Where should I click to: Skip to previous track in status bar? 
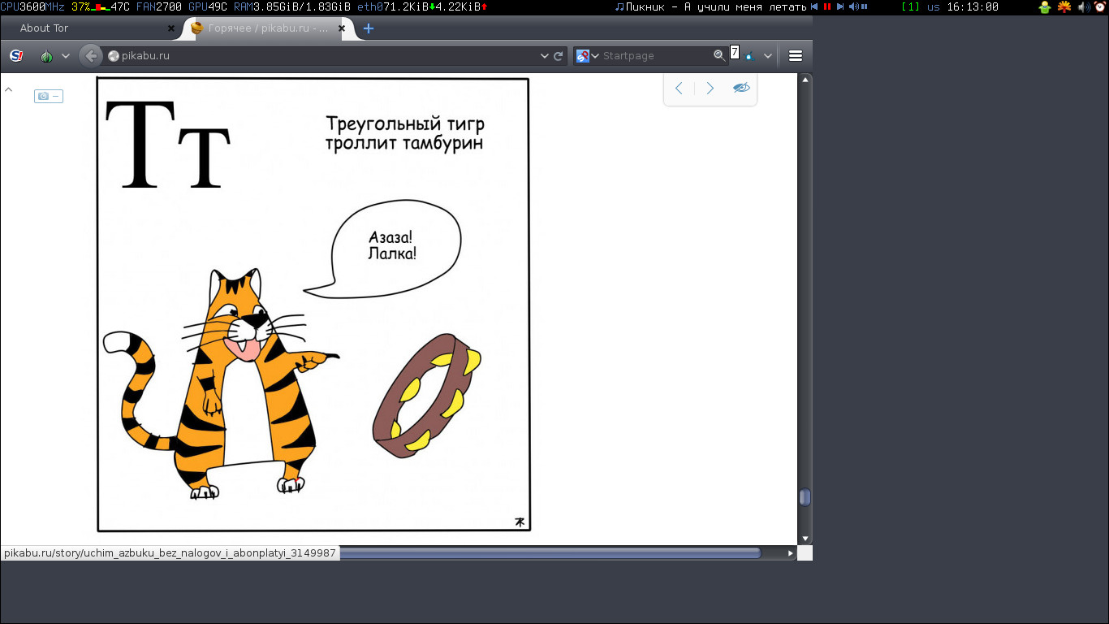(x=814, y=6)
